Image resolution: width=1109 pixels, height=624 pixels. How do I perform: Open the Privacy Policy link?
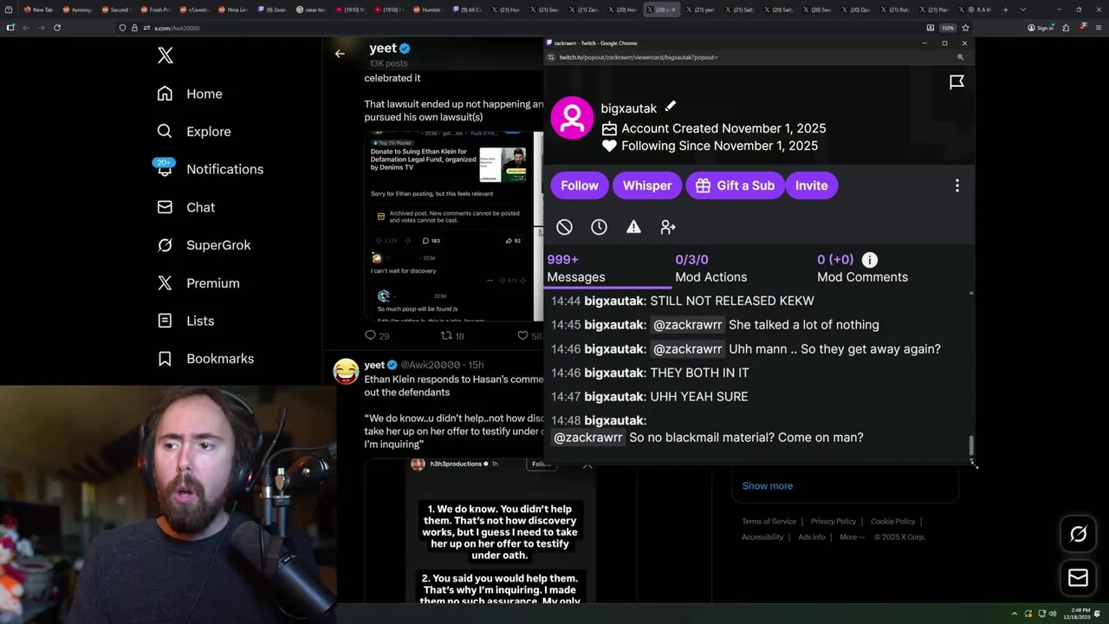tap(833, 522)
